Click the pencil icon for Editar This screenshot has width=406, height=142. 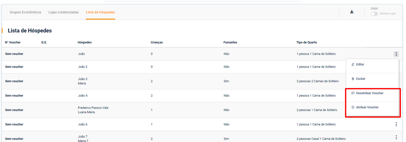353,64
